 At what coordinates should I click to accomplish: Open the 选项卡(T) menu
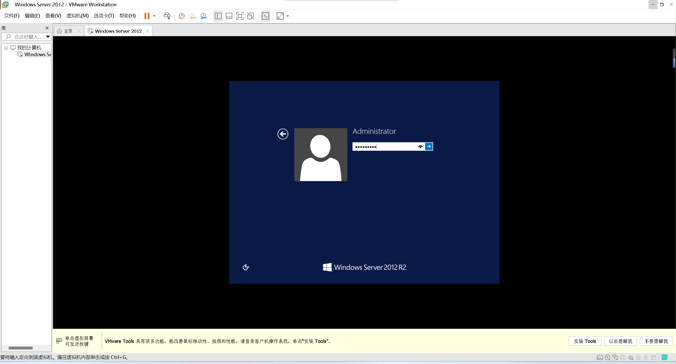click(104, 16)
